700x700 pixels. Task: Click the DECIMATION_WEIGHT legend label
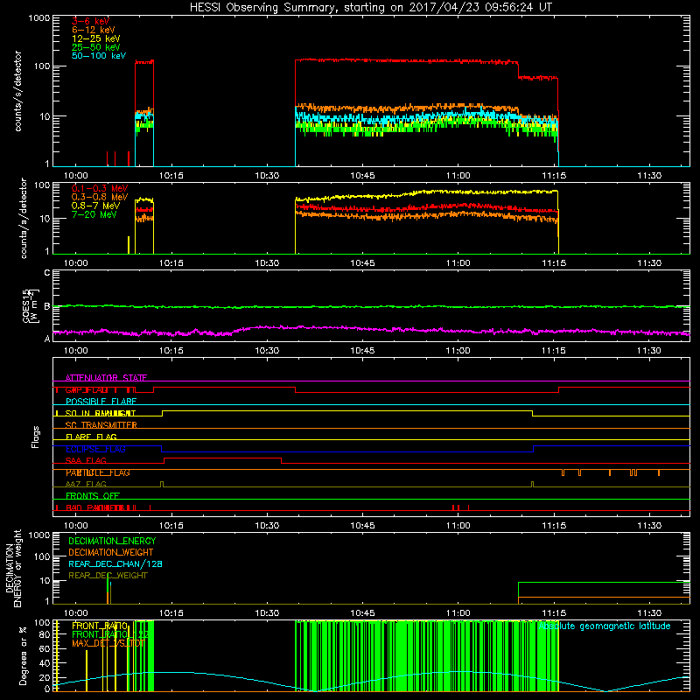(x=111, y=552)
